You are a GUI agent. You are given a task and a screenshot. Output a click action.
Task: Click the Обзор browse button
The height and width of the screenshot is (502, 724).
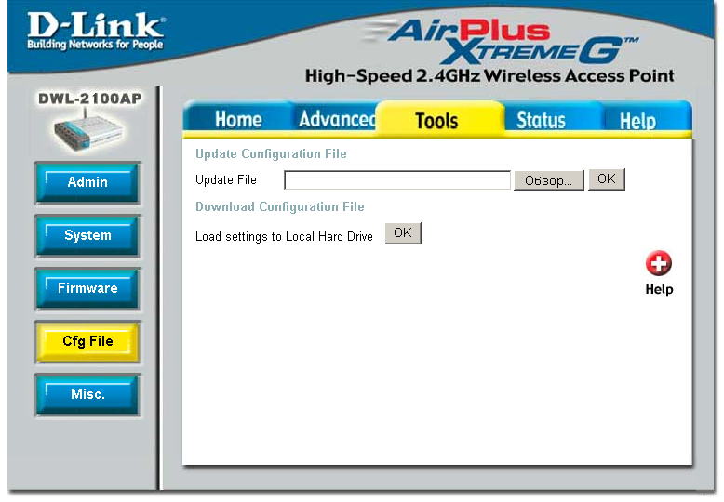point(548,180)
